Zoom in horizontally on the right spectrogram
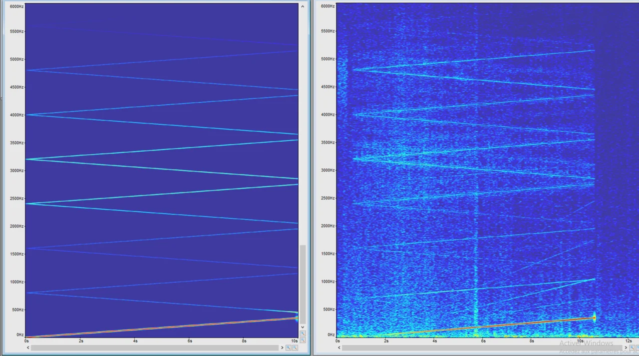Viewport: 639px width, 356px height. [x=632, y=348]
